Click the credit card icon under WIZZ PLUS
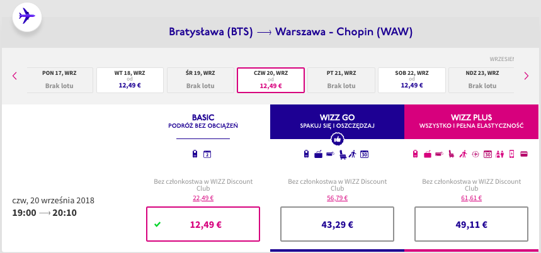The image size is (541, 253). 524,154
